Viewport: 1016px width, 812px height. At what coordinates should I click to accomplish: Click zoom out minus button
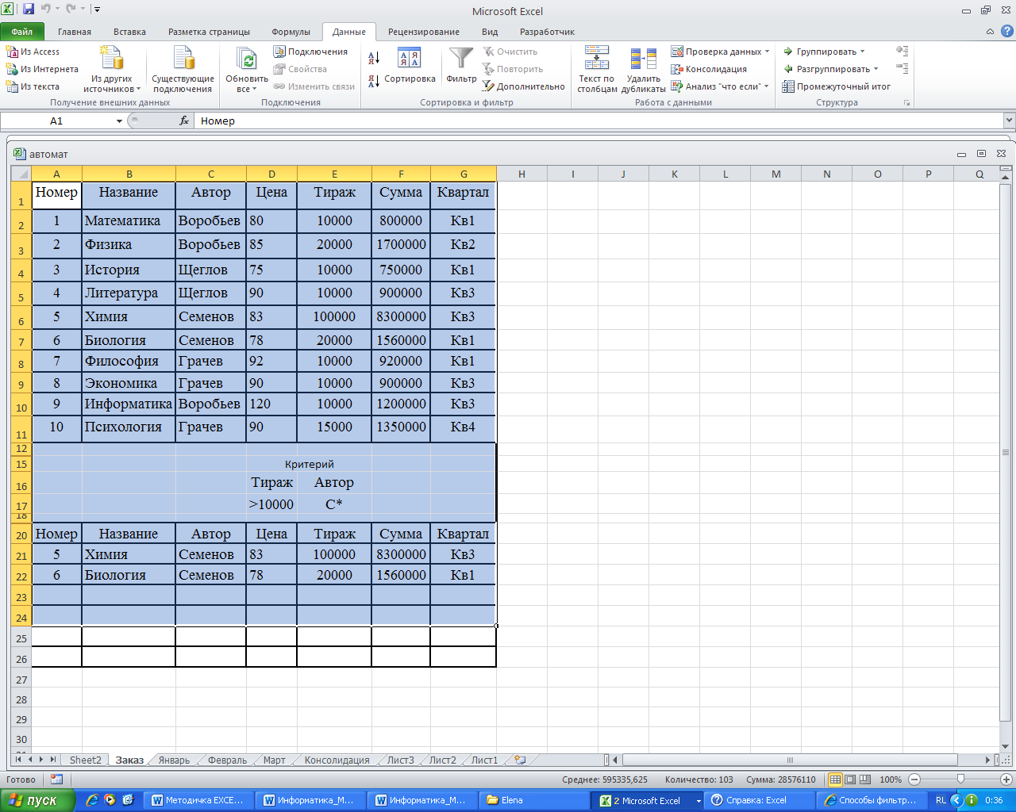tap(914, 779)
